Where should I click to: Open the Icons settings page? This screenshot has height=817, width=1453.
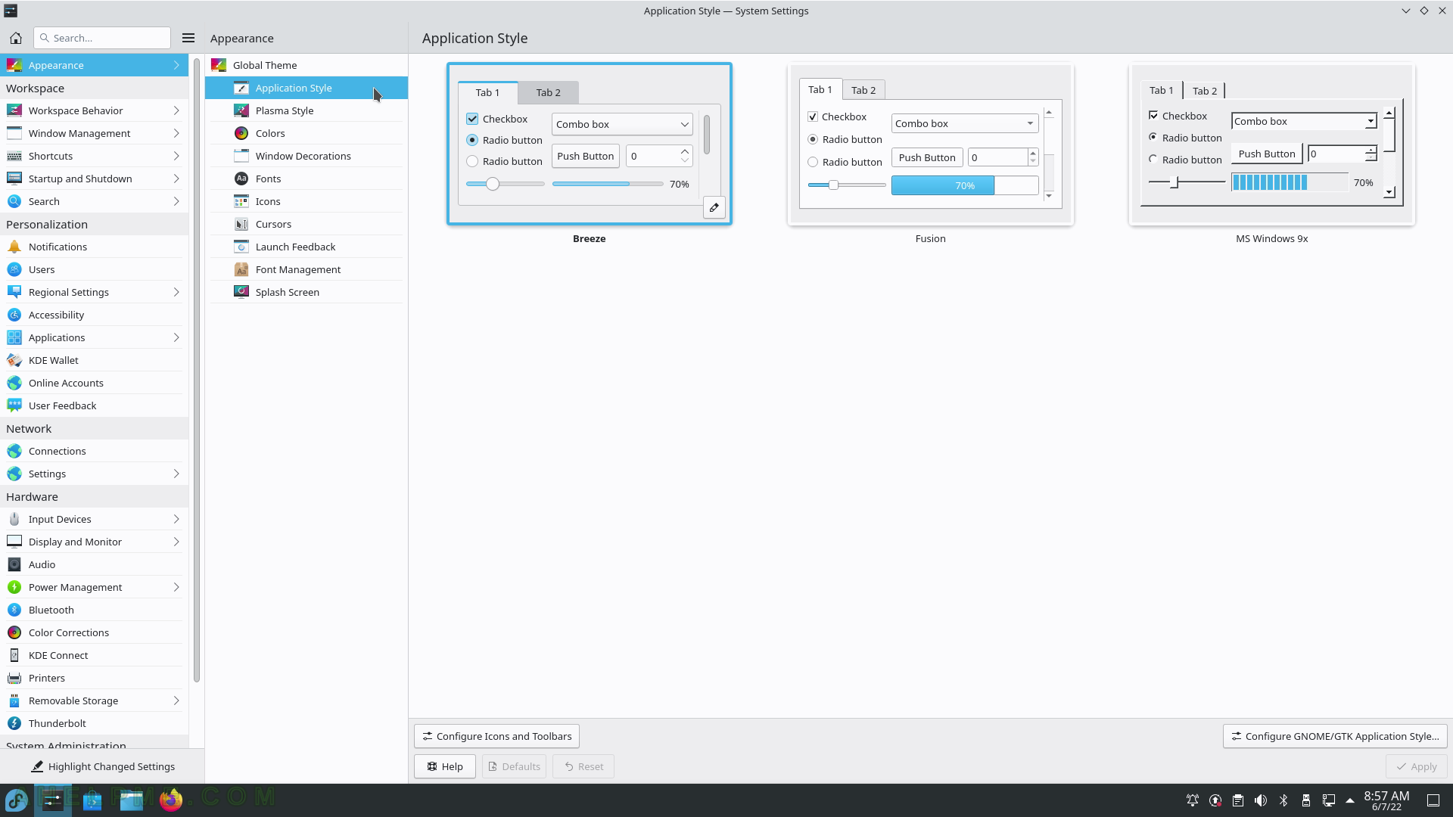pos(306,201)
